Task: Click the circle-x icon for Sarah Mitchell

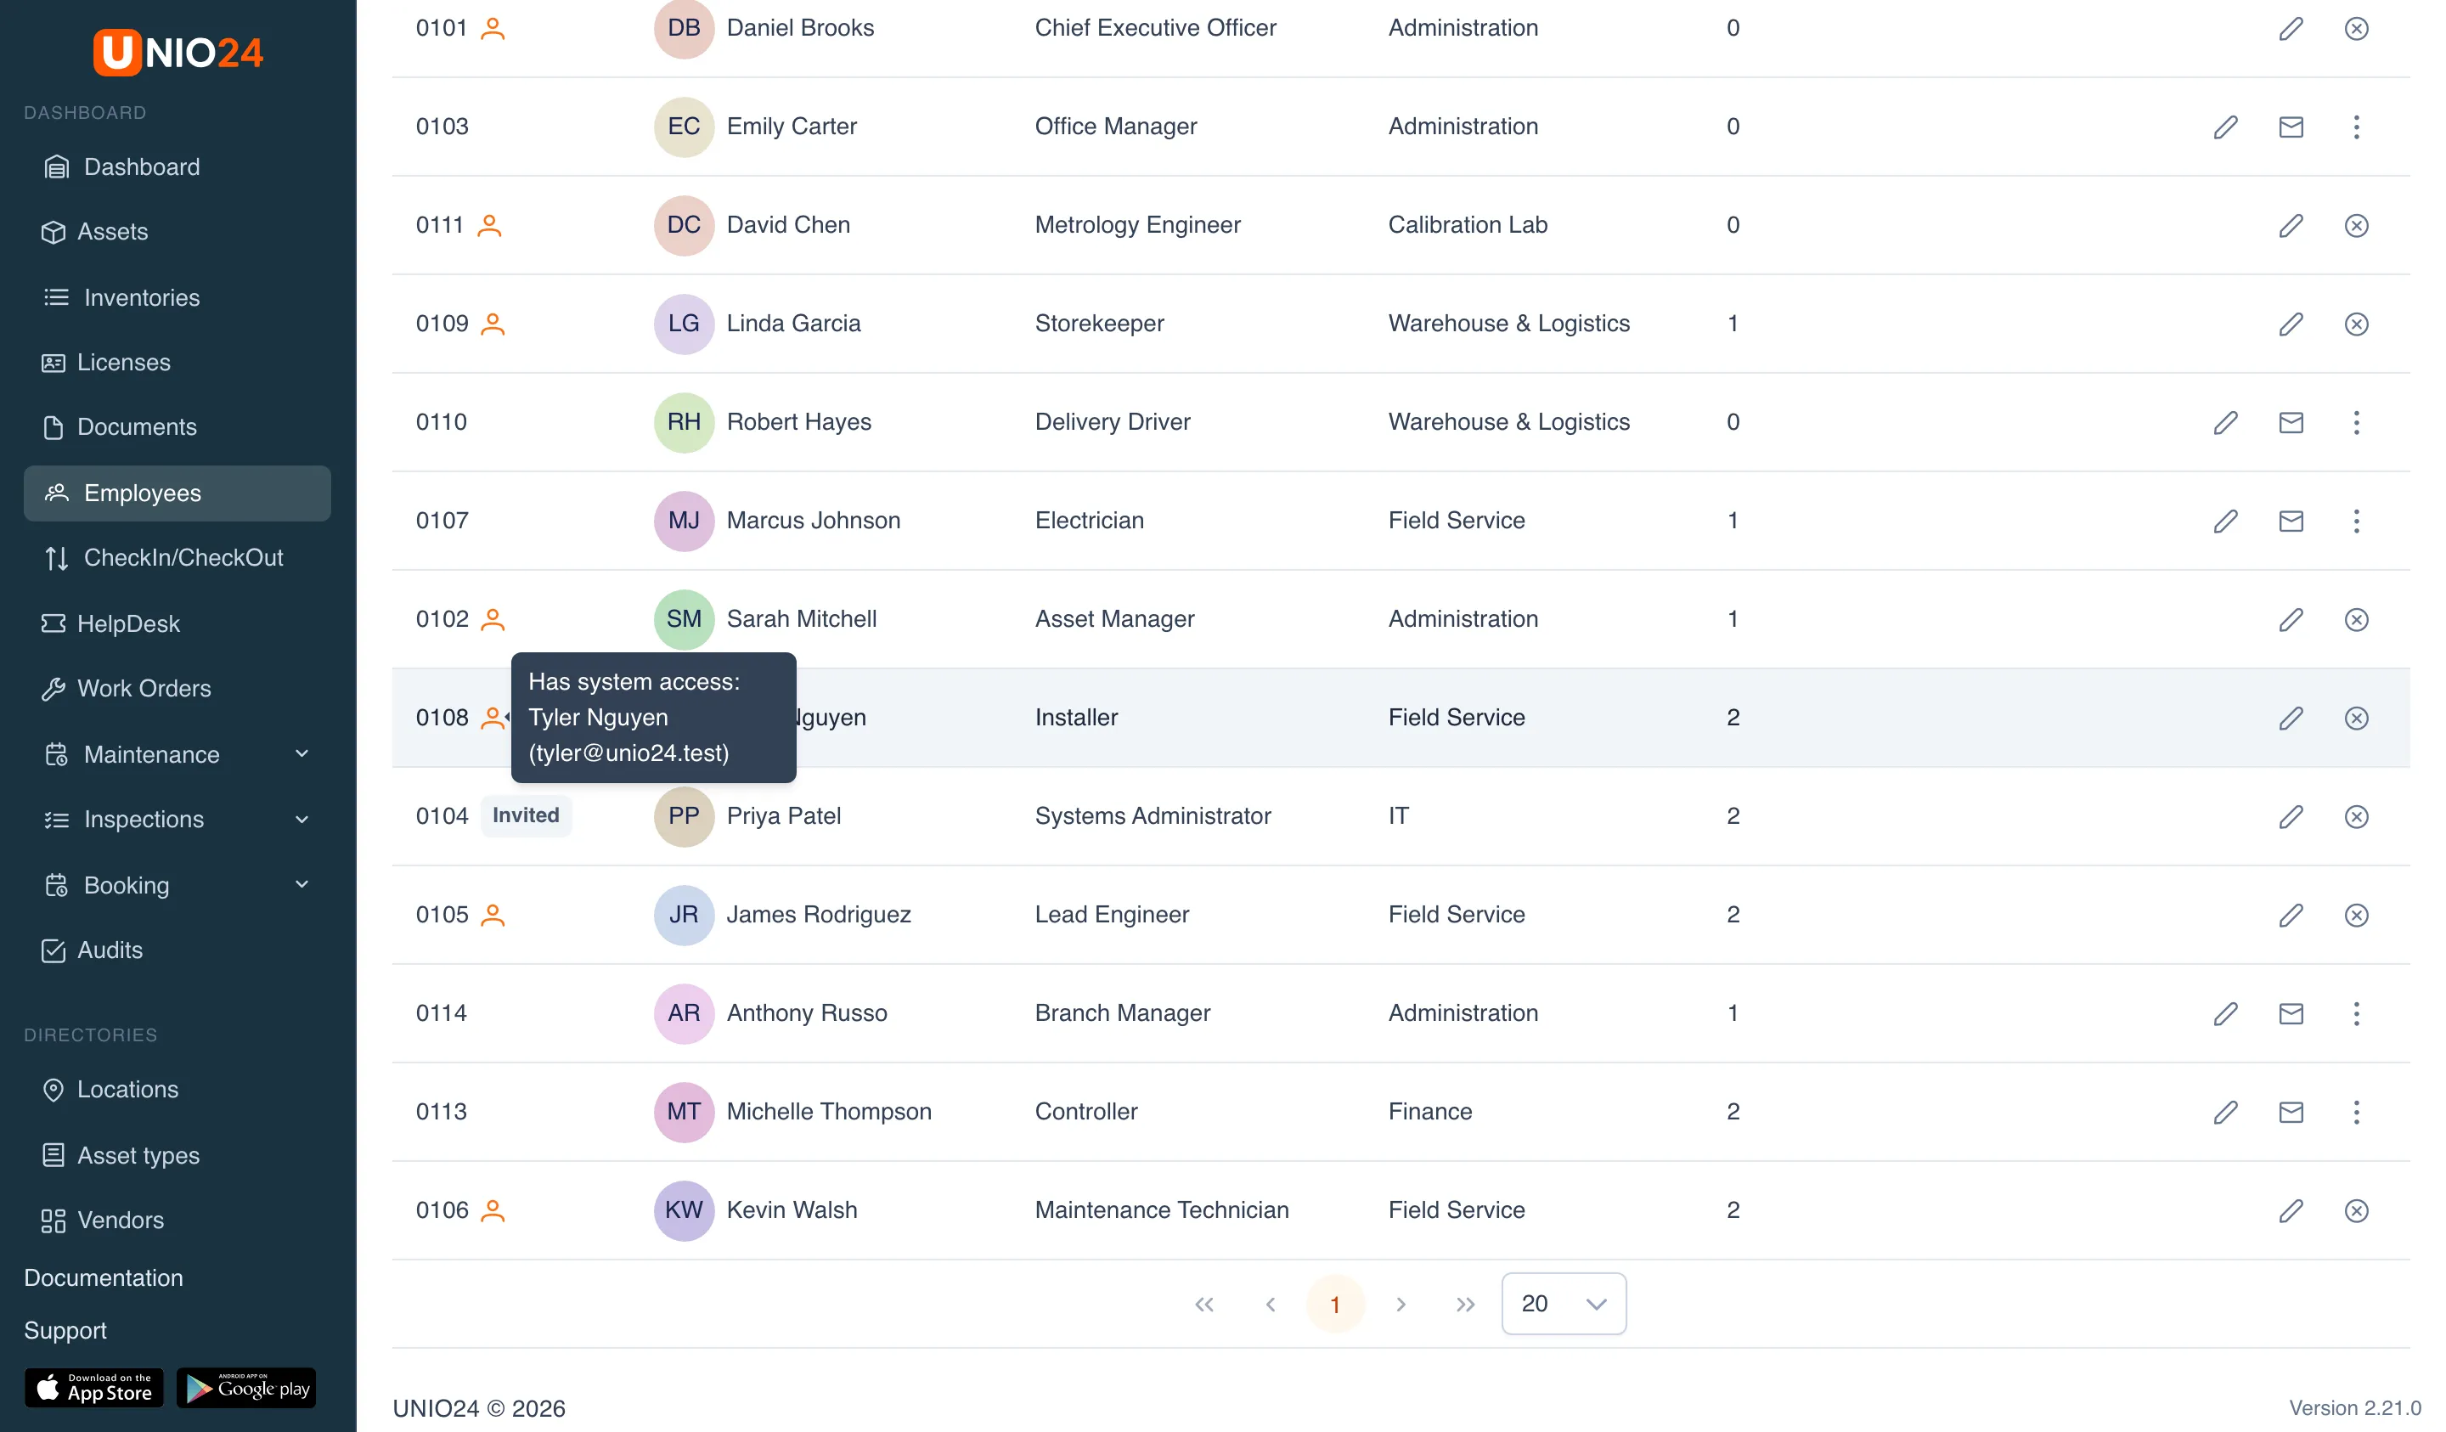Action: 2356,619
